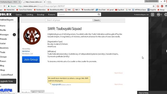This screenshot has width=167, height=94.
Task: Go to Home in sidebar
Action: [3, 26]
